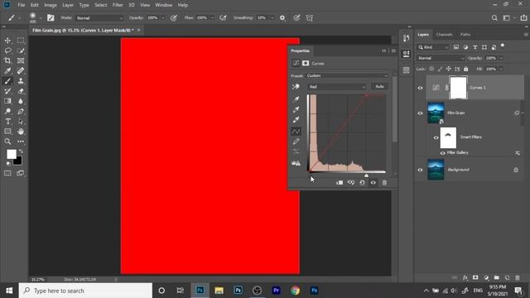Pick the gray point eyedropper in Curves

point(296,109)
